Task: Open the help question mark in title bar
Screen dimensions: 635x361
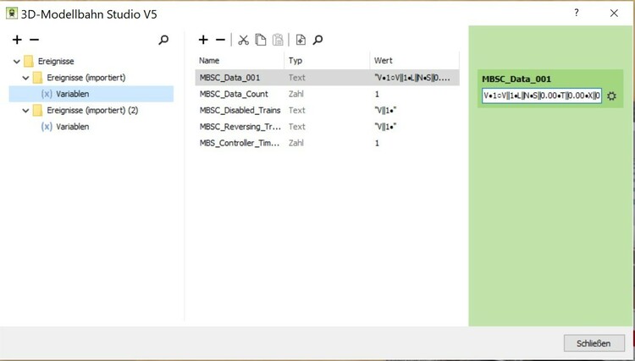Action: (x=577, y=13)
